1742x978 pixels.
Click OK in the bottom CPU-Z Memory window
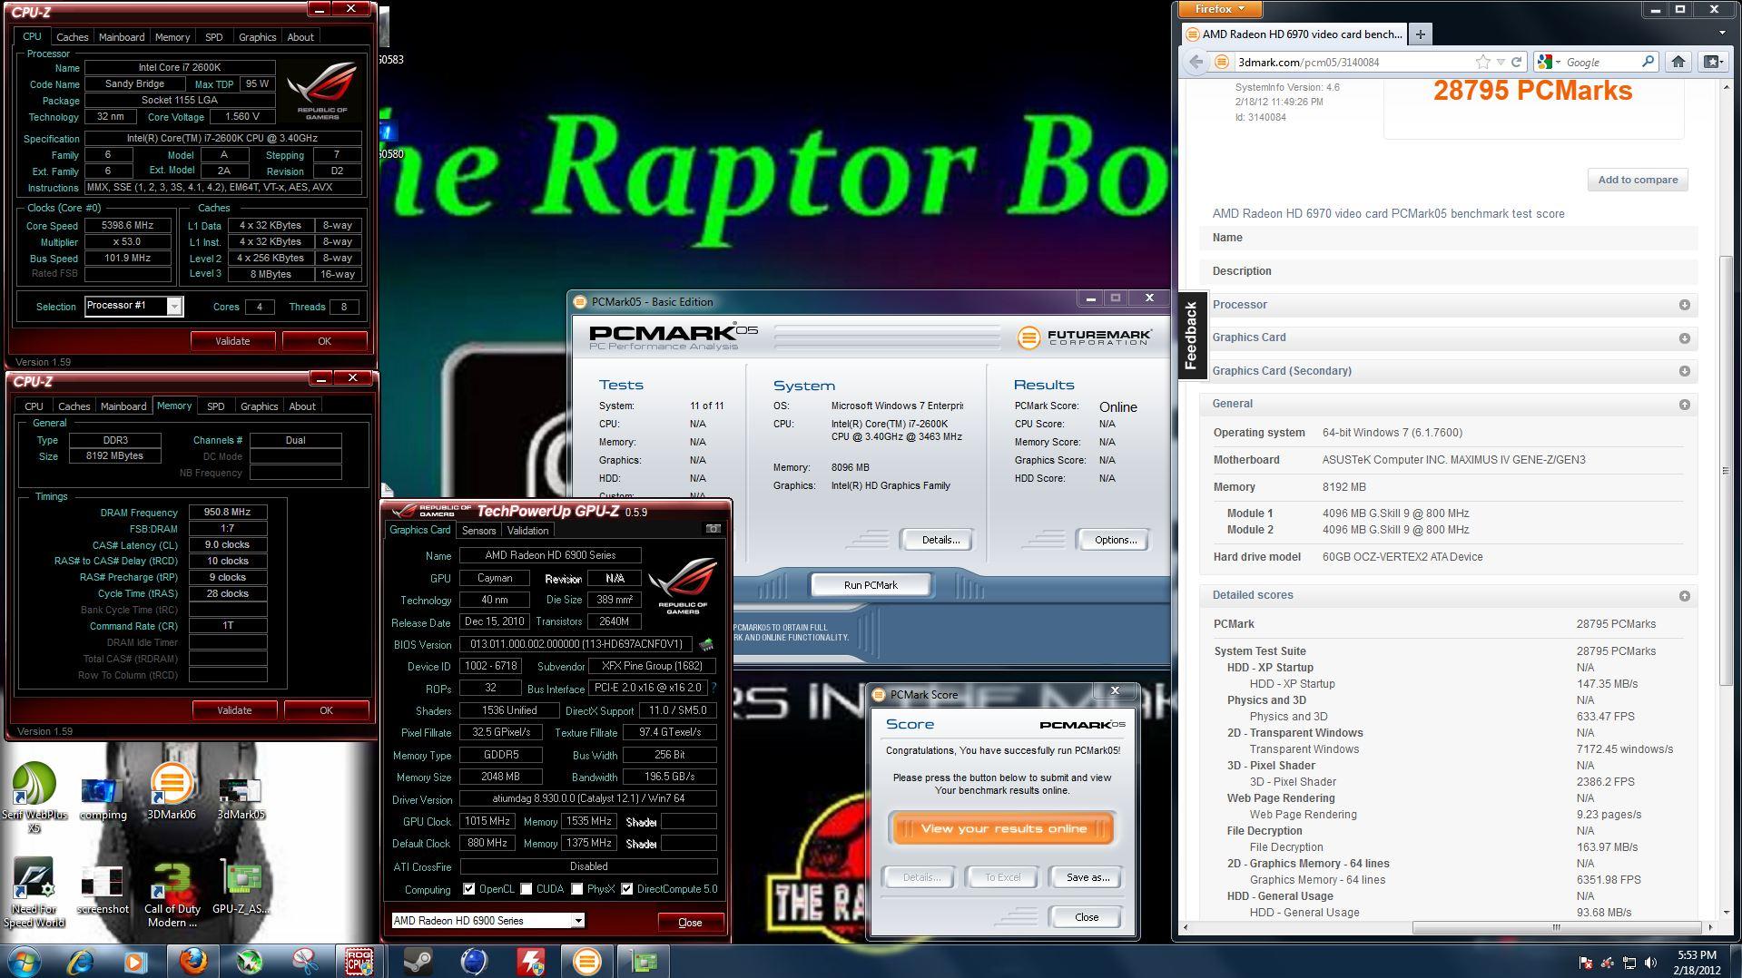(x=326, y=710)
